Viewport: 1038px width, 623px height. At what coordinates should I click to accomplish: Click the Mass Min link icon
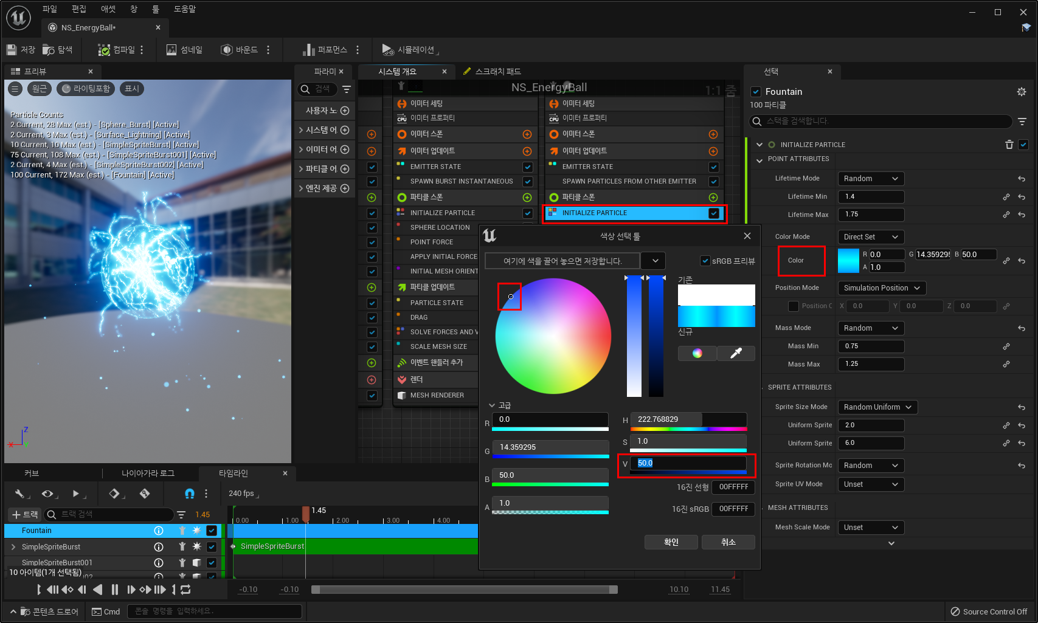pos(1006,346)
